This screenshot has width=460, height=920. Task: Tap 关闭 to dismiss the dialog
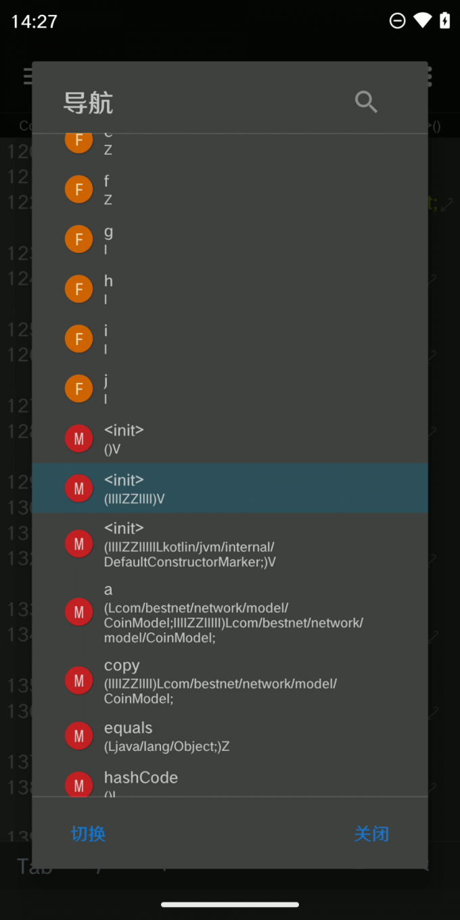click(371, 833)
